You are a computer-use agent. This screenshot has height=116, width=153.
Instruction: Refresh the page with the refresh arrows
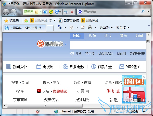pyautogui.click(x=66, y=12)
